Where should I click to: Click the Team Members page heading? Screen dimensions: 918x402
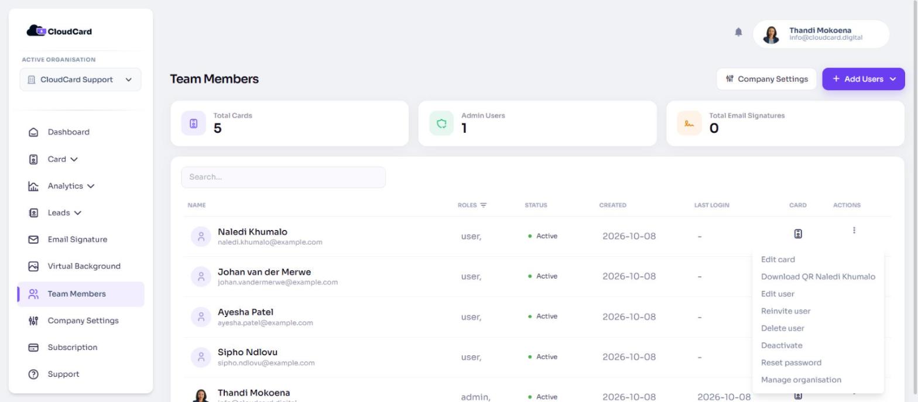click(214, 79)
